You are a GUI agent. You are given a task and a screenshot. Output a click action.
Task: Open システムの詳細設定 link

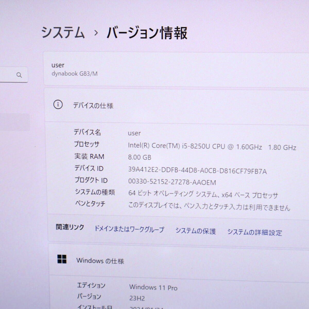[255, 233]
